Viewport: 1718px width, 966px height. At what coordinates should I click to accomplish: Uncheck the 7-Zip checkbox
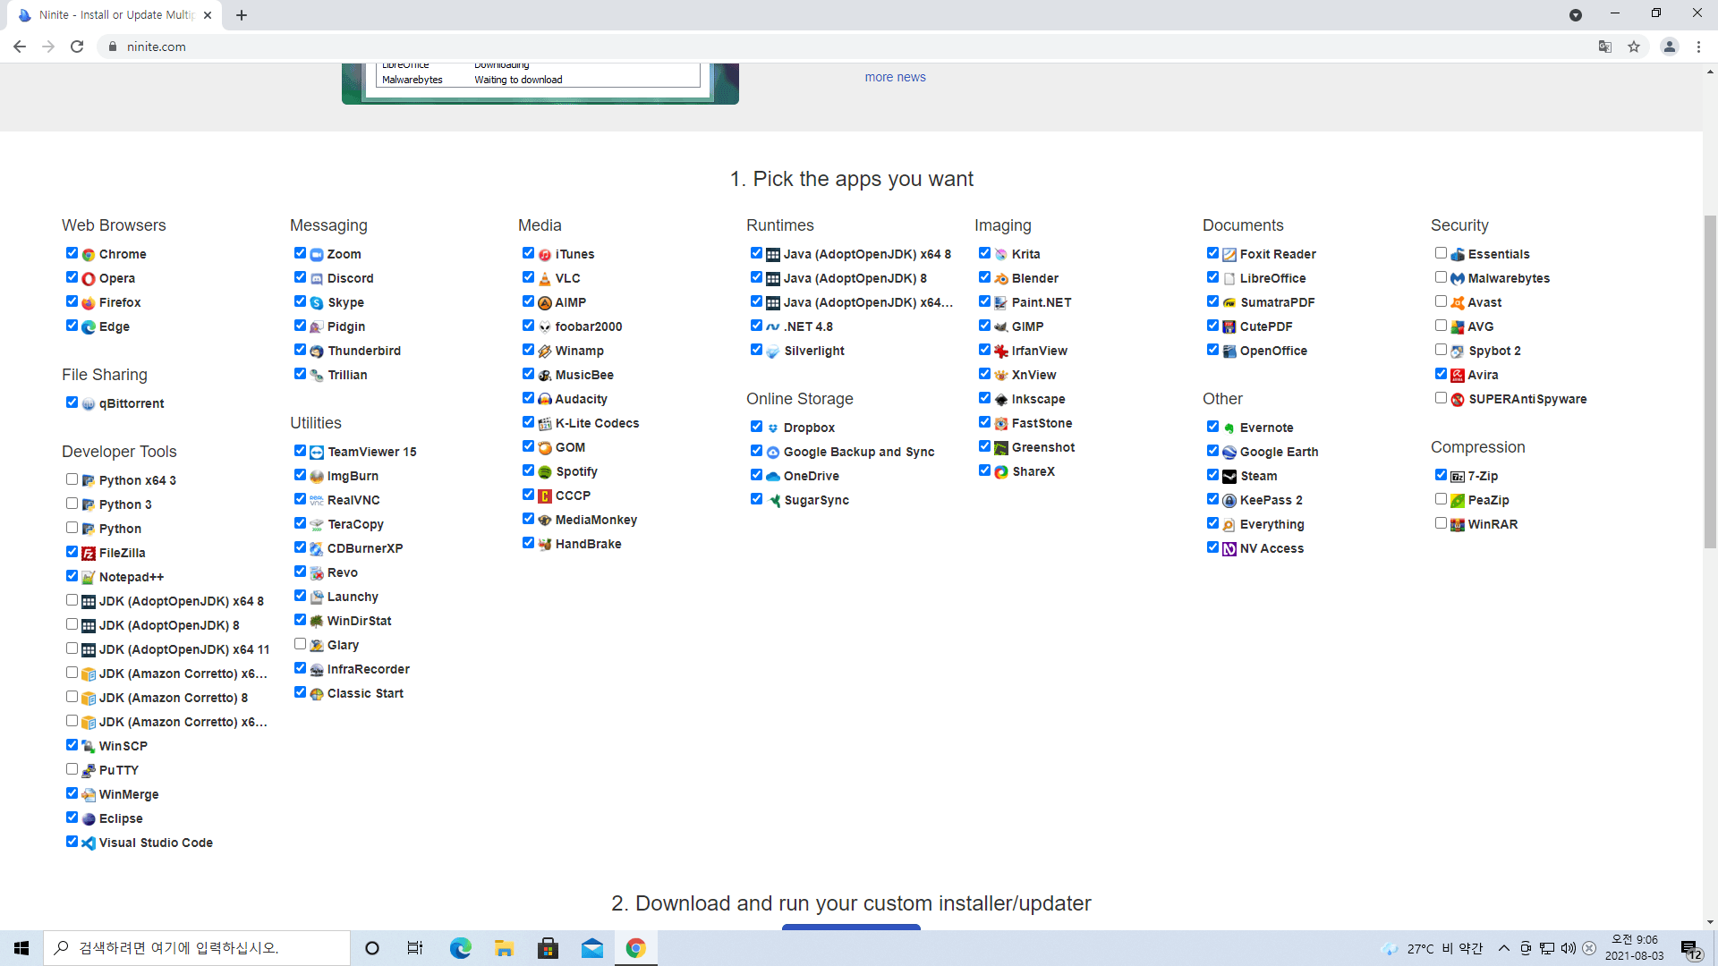click(x=1441, y=475)
